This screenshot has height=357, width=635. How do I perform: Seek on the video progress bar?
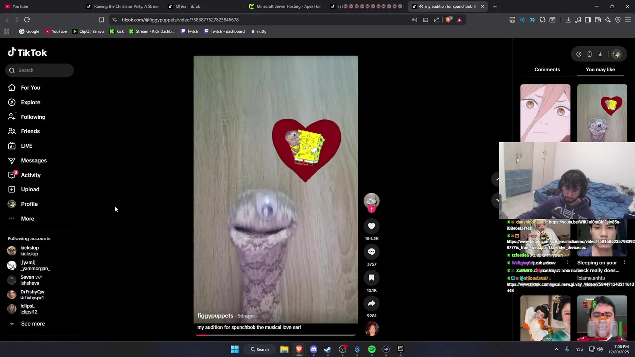pos(276,335)
